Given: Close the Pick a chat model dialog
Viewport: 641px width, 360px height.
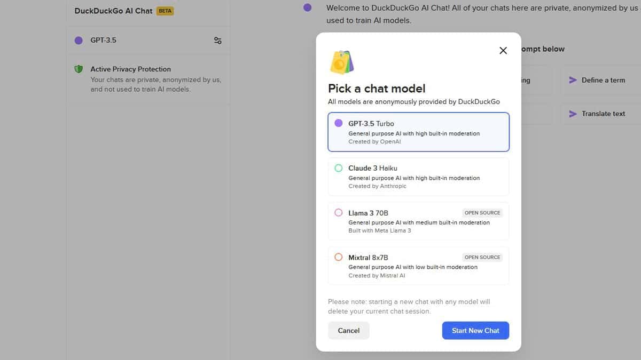Looking at the screenshot, I should click(503, 50).
